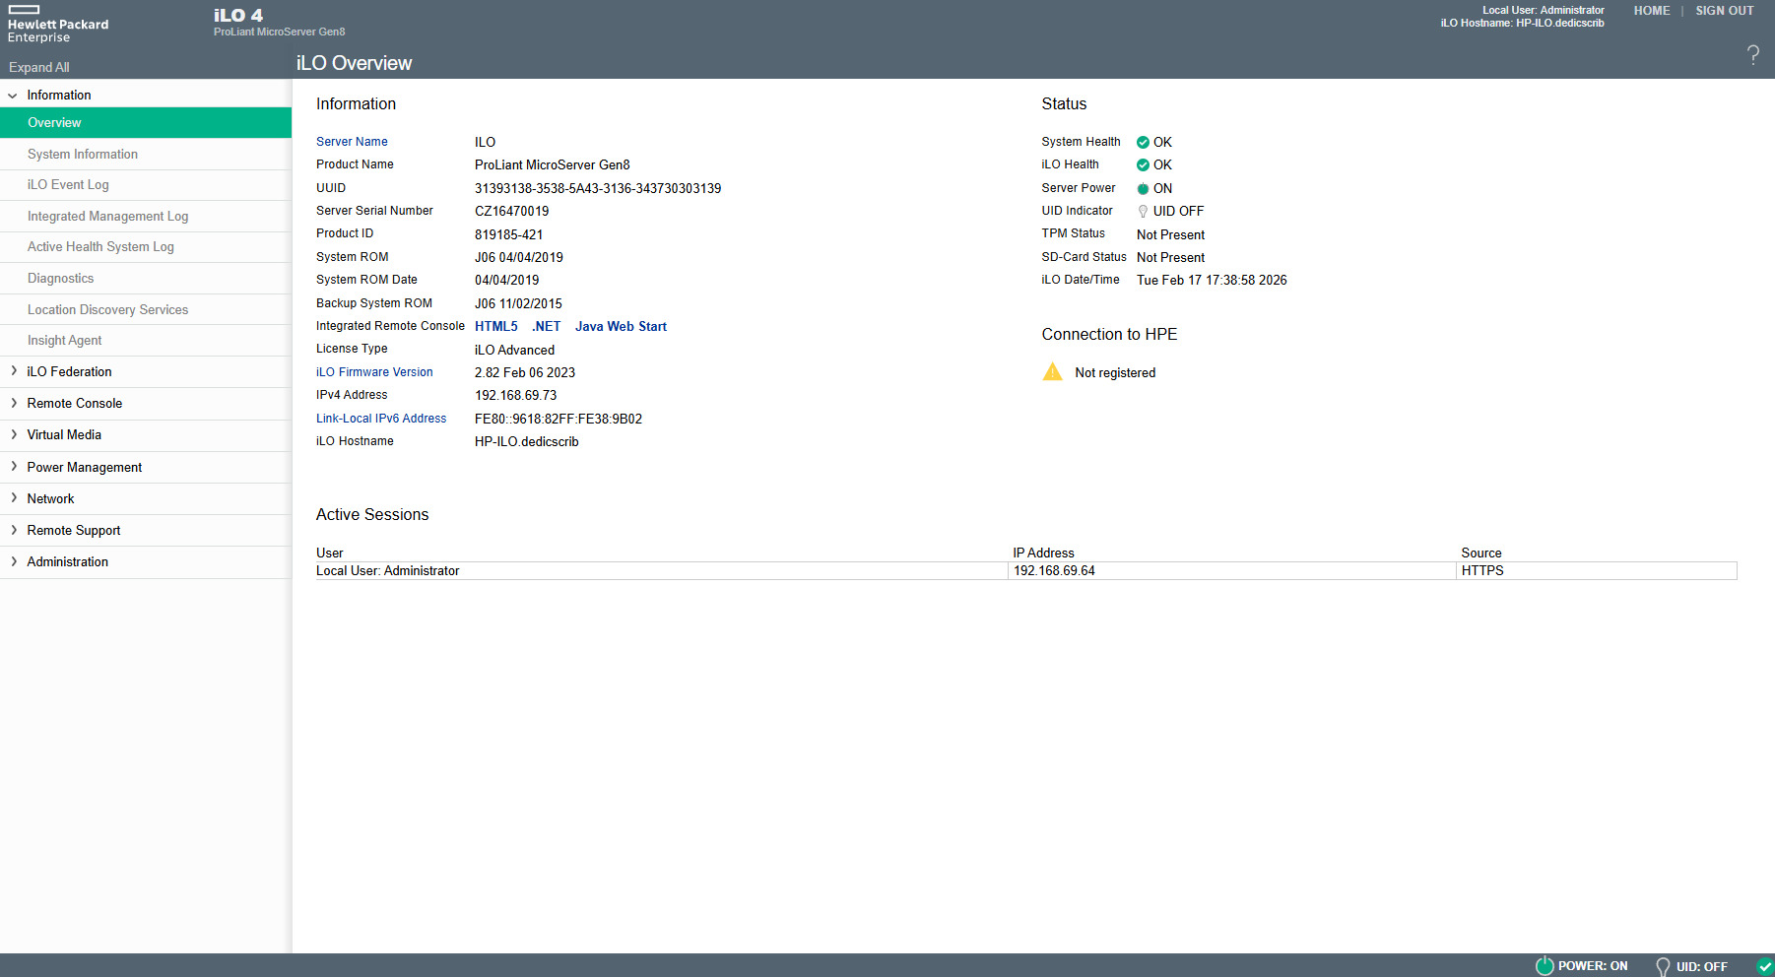Click the User column header in Active Sessions

point(330,554)
